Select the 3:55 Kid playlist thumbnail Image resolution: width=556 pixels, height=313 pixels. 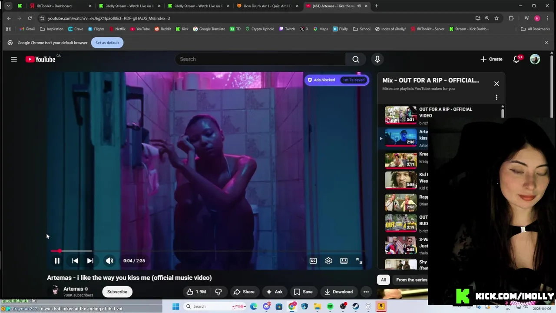pyautogui.click(x=400, y=180)
